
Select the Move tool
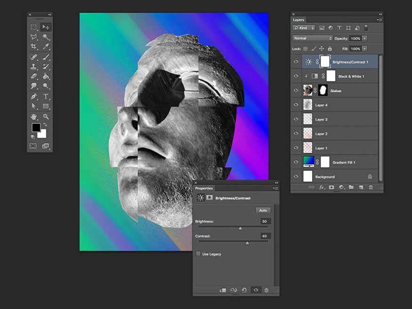click(x=46, y=27)
